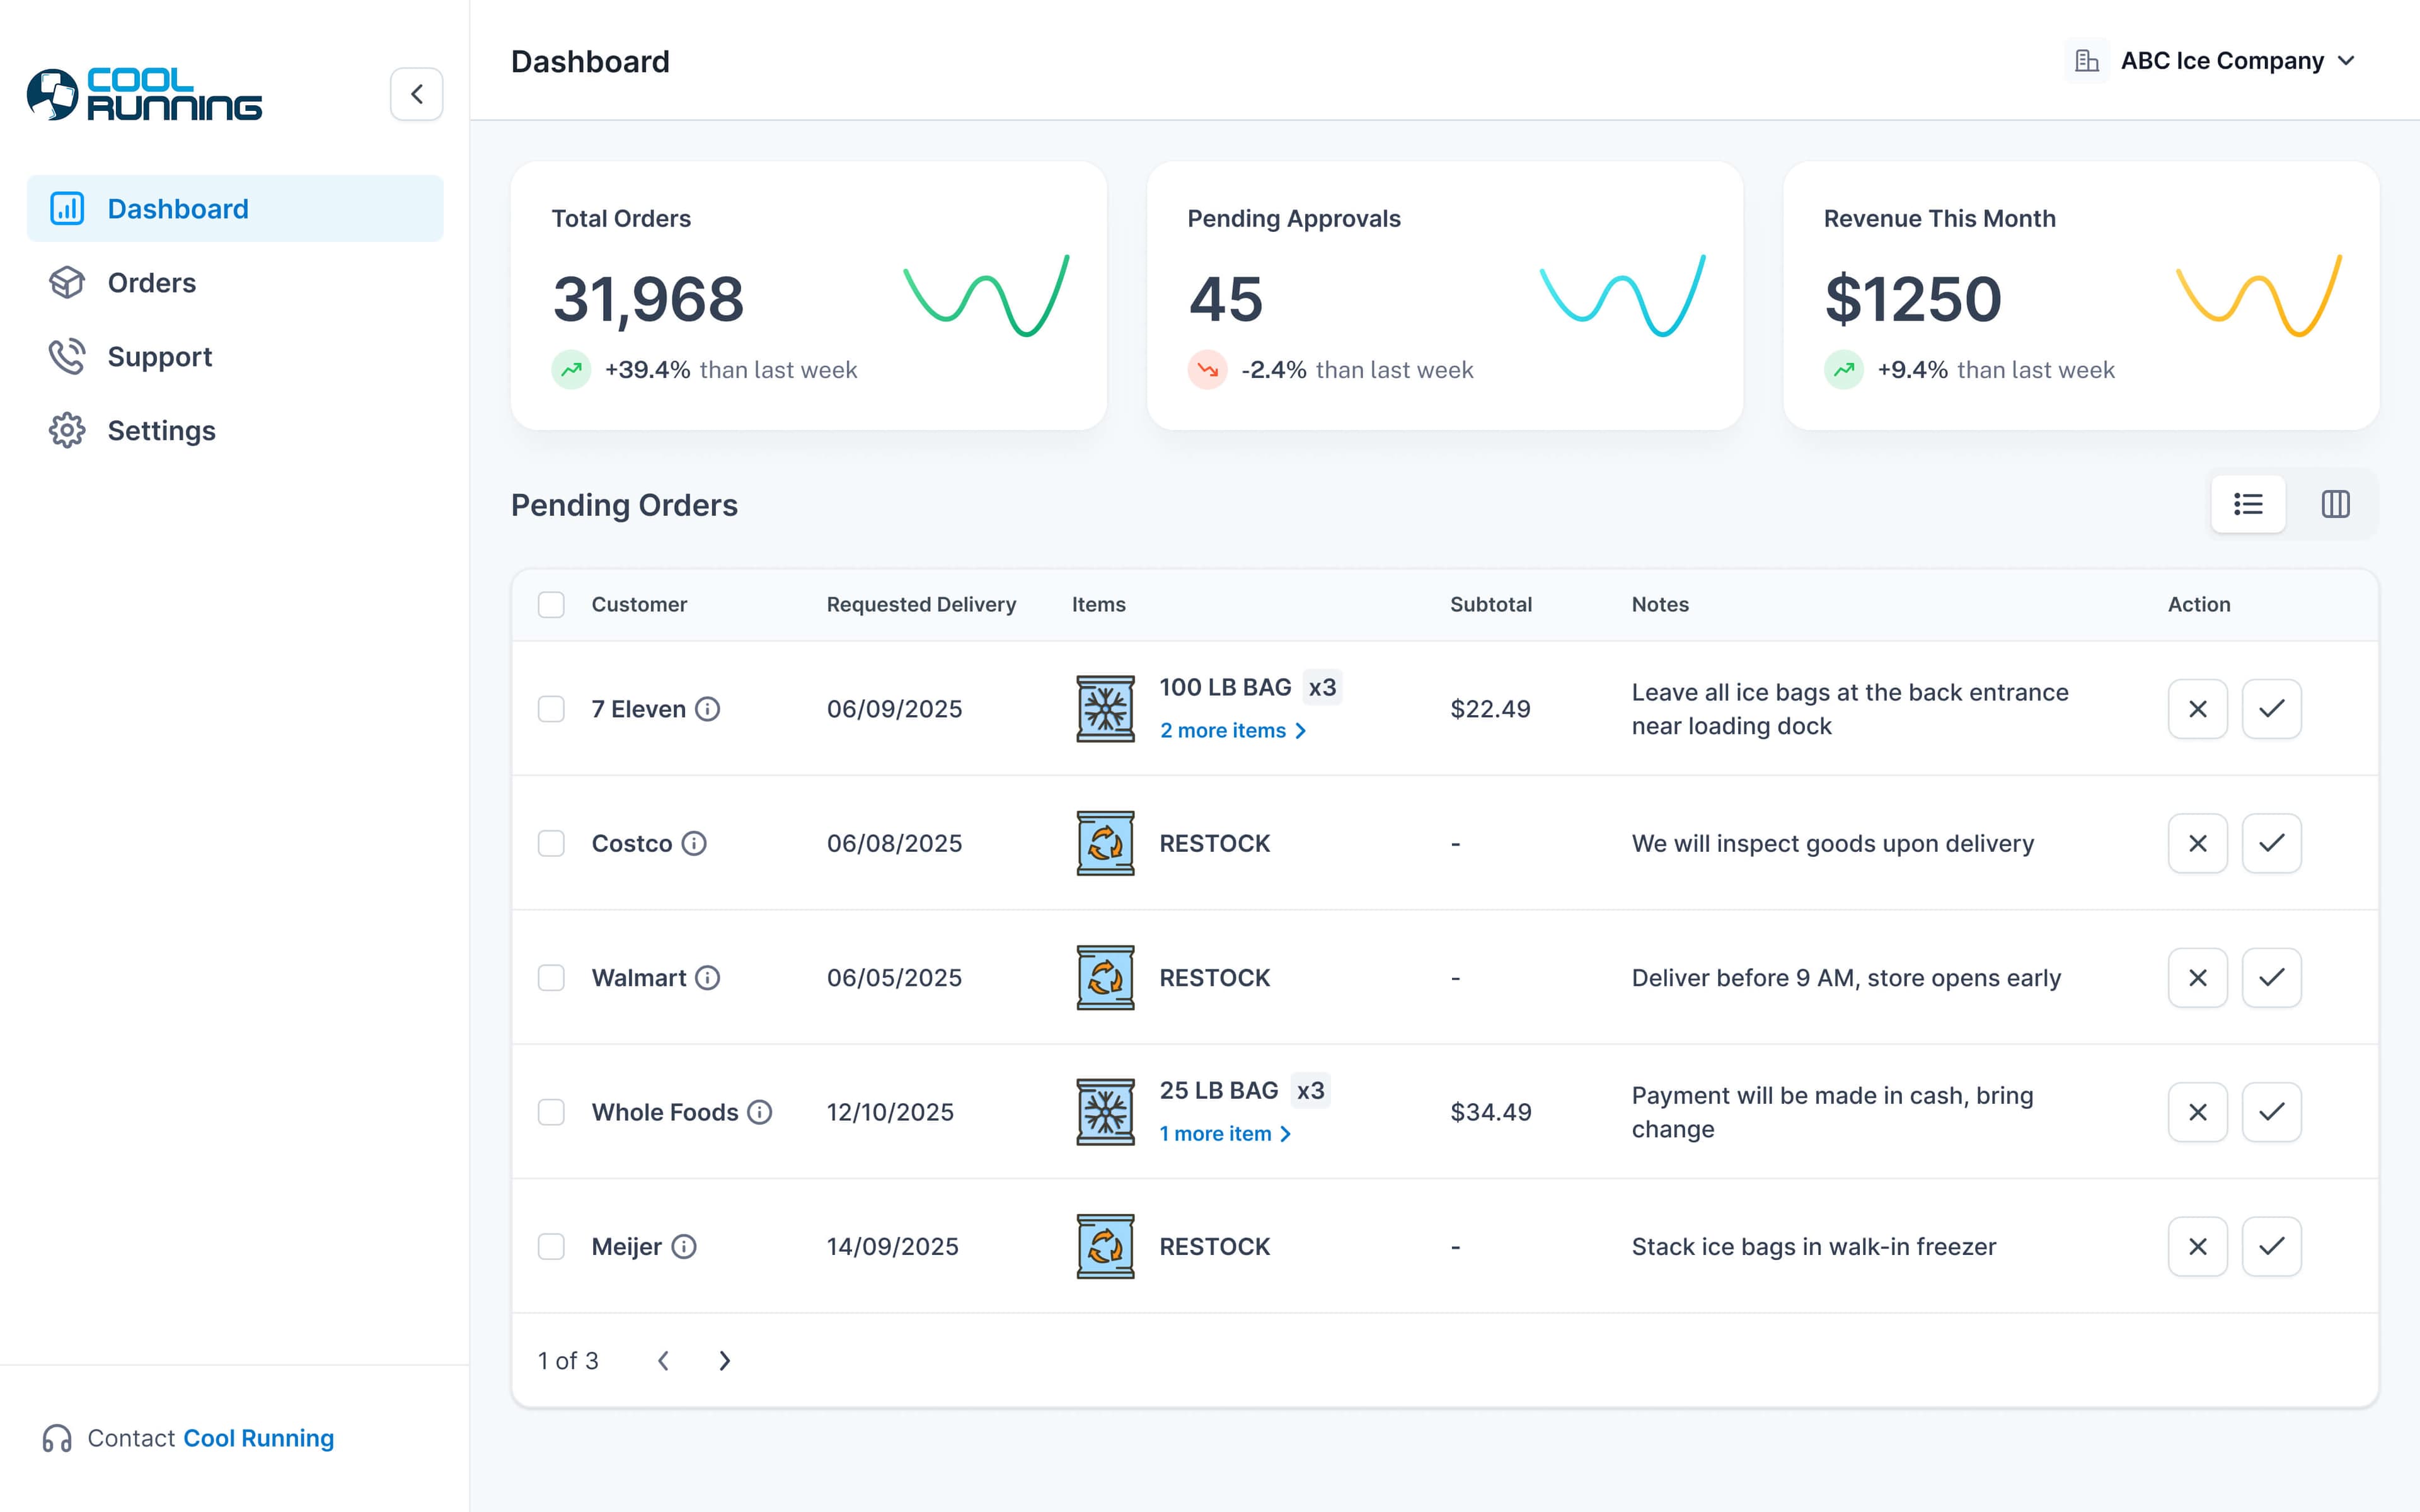This screenshot has height=1512, width=2420.
Task: Open info icon next to Whole Foods
Action: coord(760,1112)
